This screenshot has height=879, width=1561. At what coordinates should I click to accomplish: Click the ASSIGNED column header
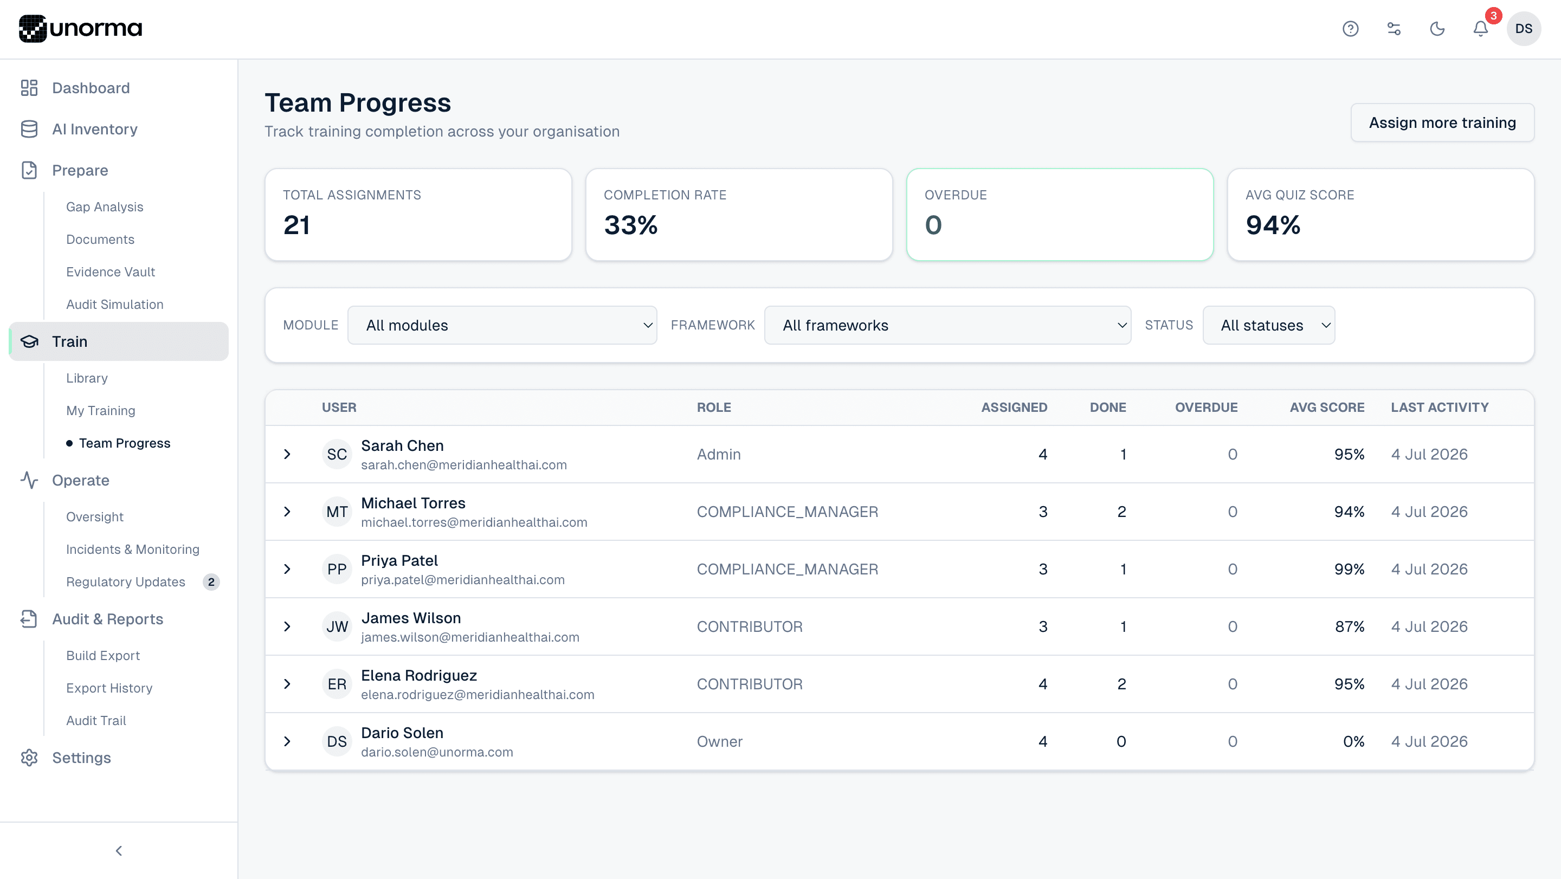pos(1014,408)
